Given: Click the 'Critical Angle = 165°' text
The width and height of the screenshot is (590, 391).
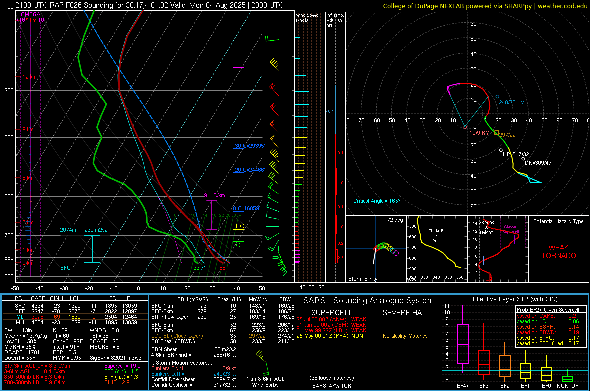Looking at the screenshot, I should pos(377,201).
